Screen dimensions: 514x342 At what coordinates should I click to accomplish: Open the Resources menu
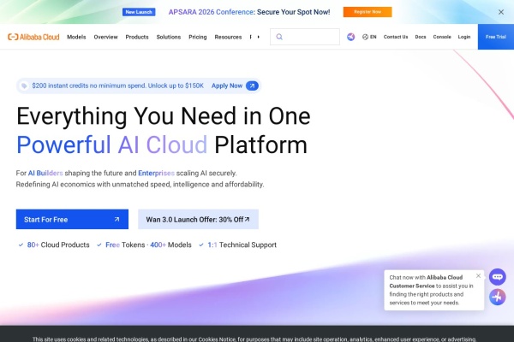pyautogui.click(x=228, y=37)
